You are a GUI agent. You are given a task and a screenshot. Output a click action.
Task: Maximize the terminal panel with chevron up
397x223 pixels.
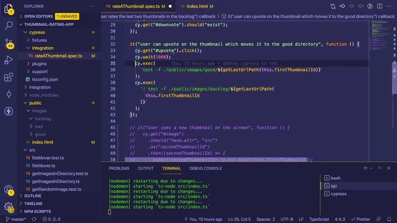click(x=380, y=168)
